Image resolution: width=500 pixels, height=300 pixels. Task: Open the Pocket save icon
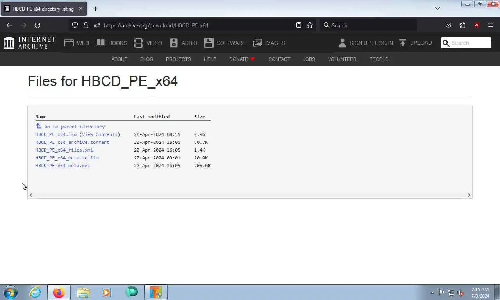(x=448, y=25)
